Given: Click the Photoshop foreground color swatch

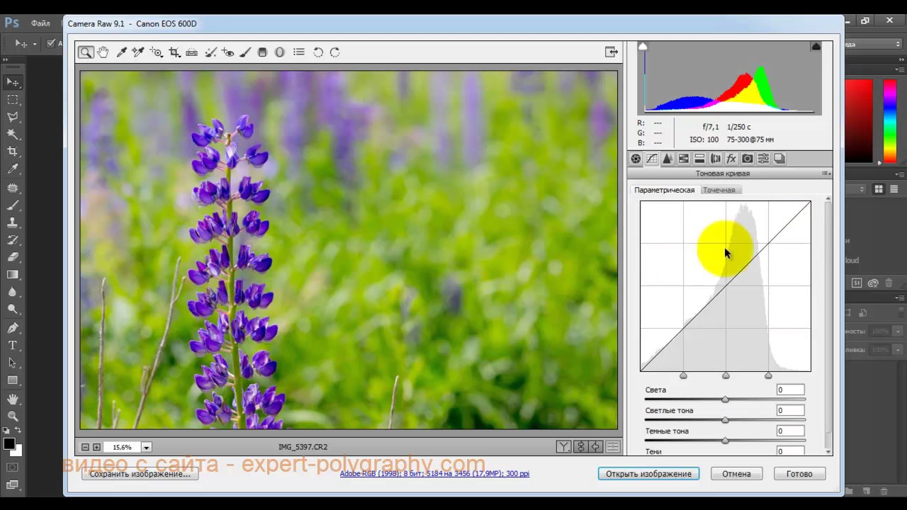Looking at the screenshot, I should coord(9,444).
